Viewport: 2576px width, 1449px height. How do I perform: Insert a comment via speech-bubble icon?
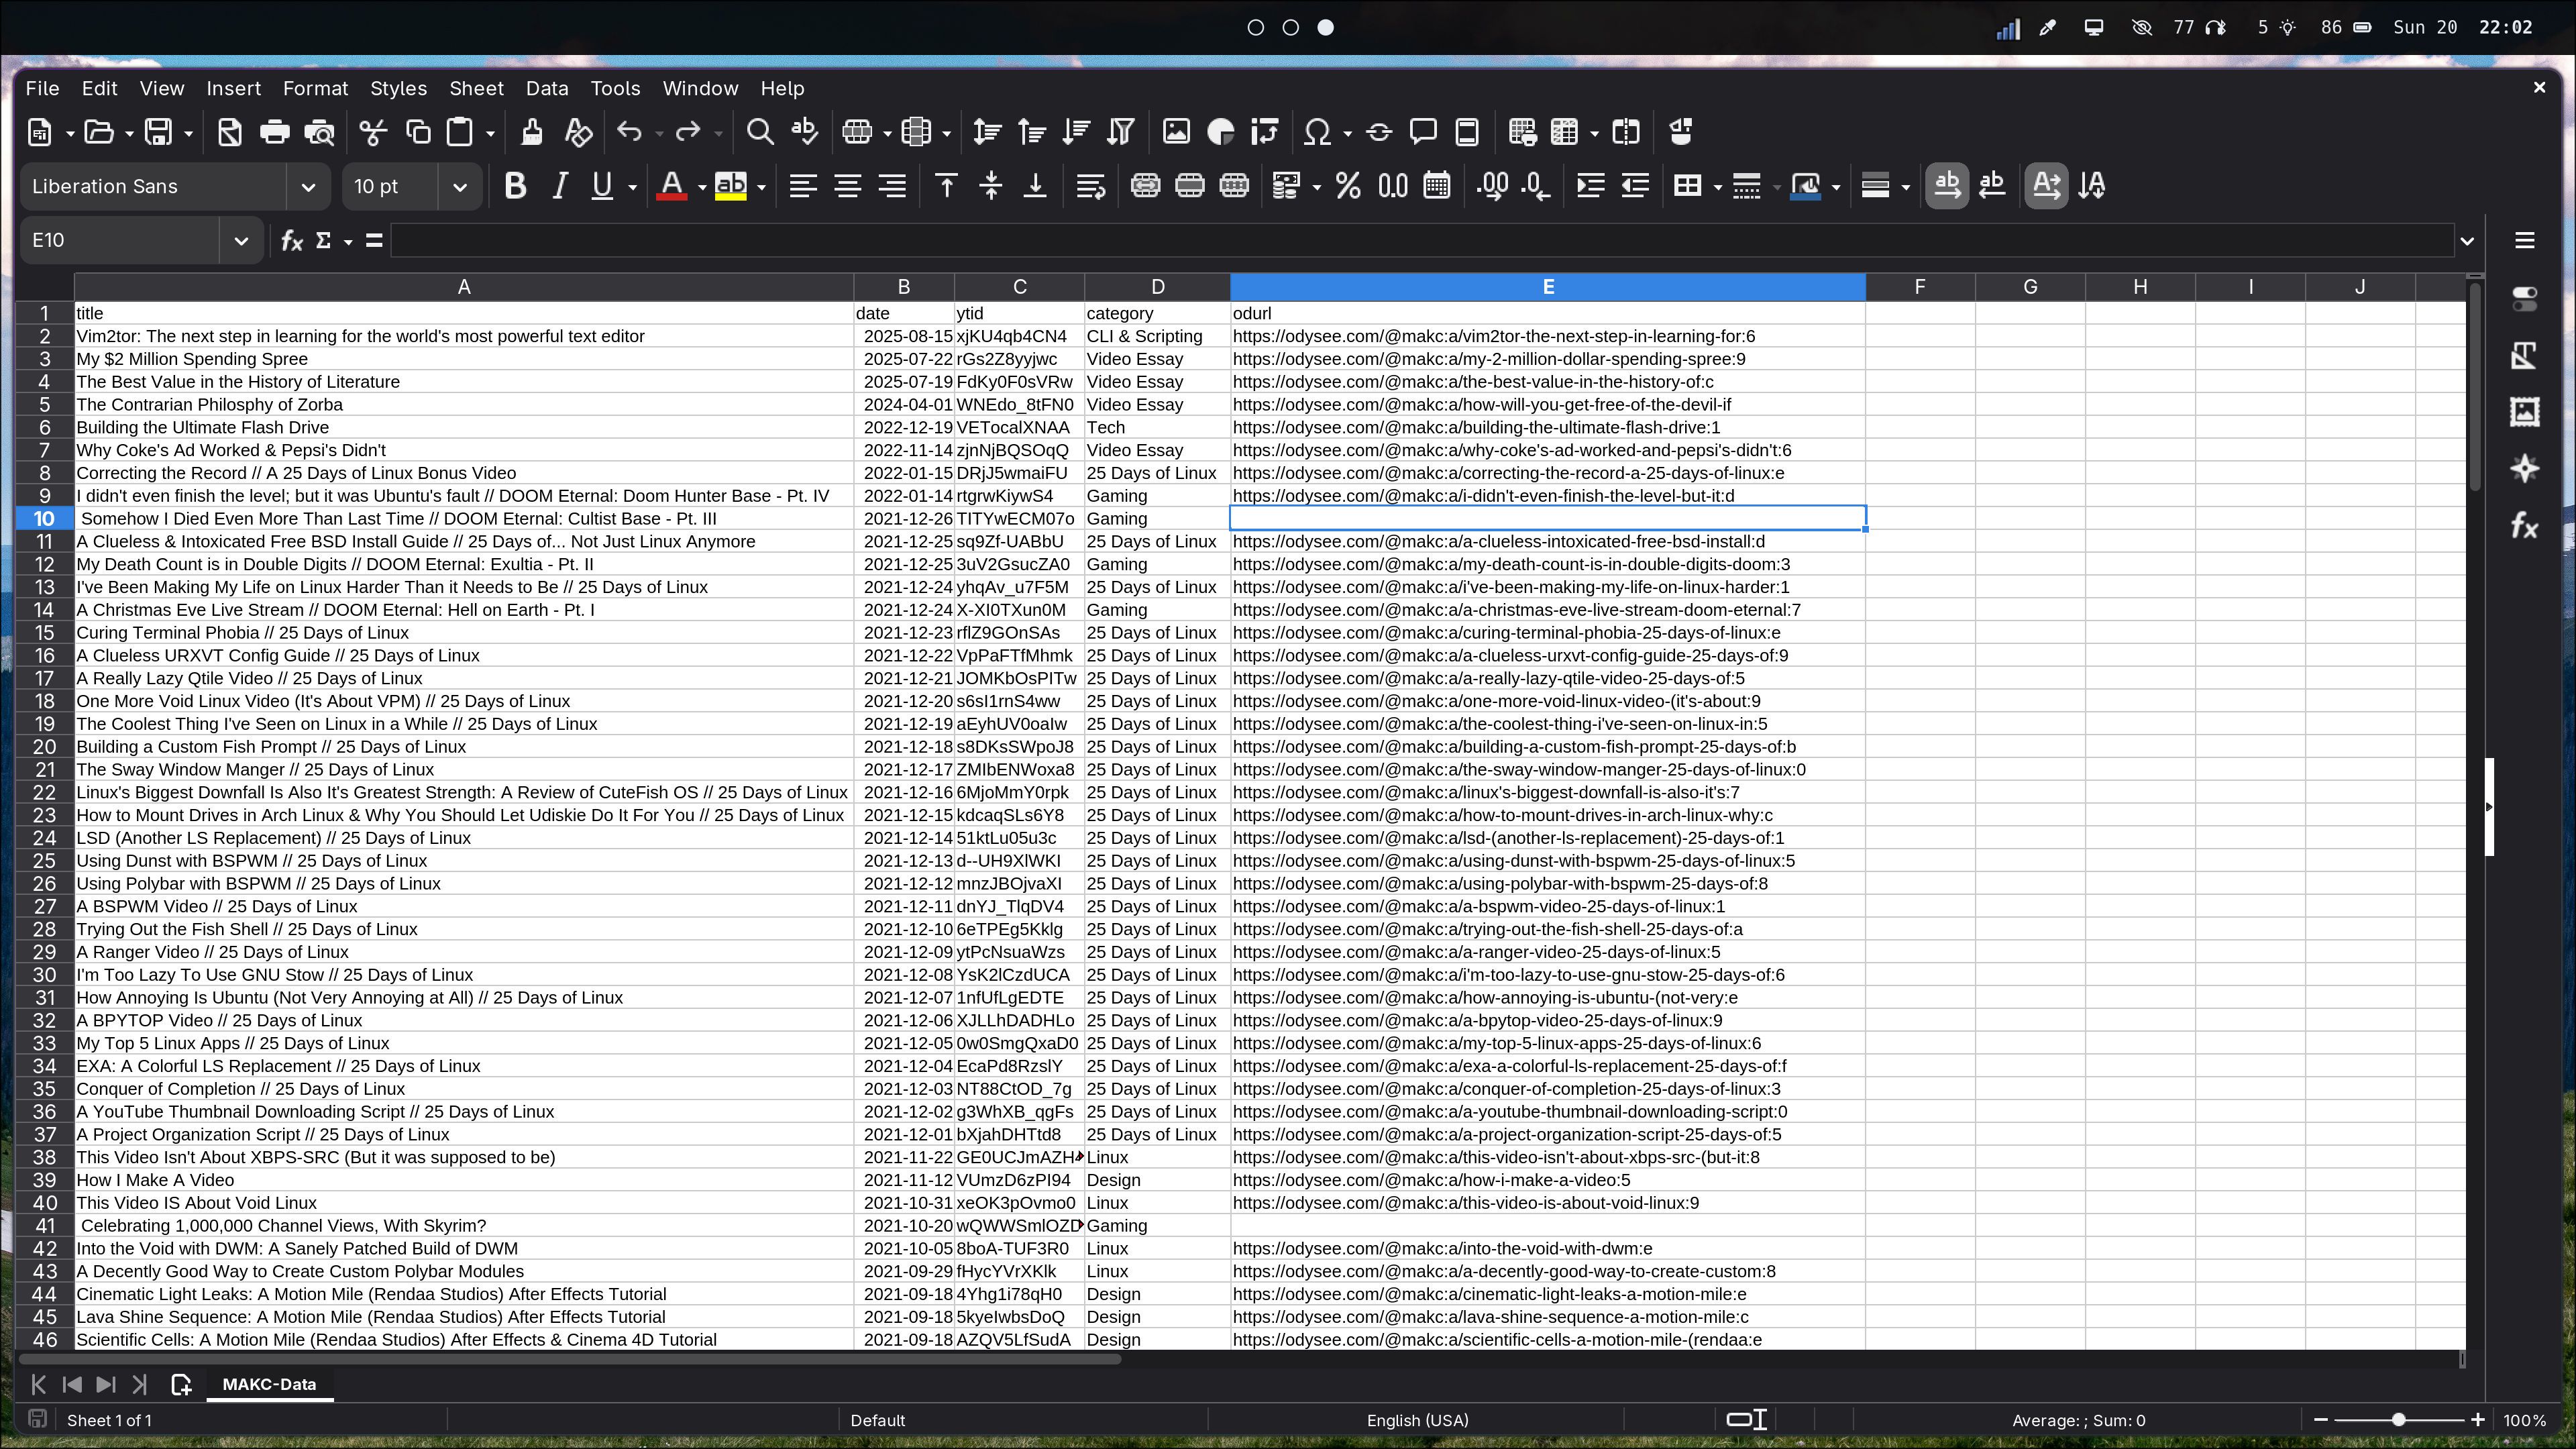[1423, 132]
